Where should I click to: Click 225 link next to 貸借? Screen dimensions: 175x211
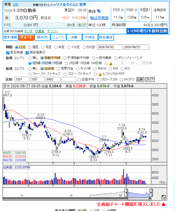15,4
